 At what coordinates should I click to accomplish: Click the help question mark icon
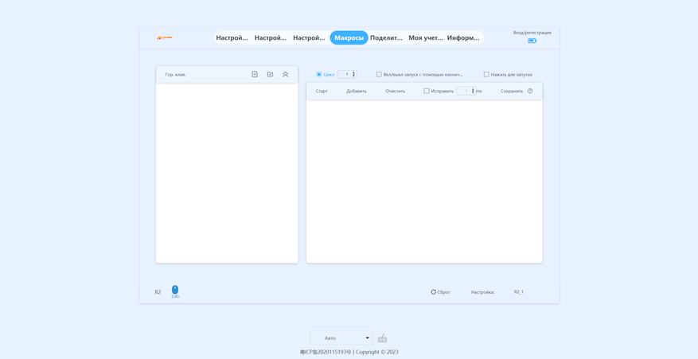tap(530, 91)
